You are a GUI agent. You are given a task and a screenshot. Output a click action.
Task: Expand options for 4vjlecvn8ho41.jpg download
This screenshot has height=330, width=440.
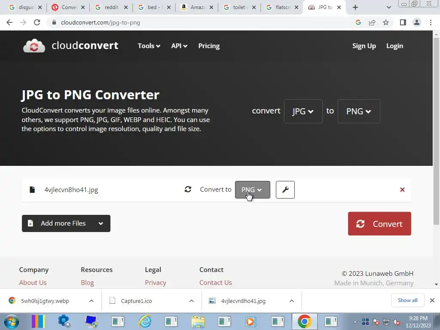pyautogui.click(x=292, y=301)
